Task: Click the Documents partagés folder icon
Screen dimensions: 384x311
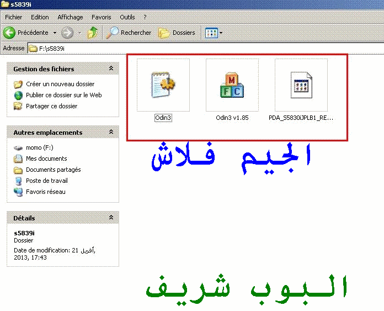Action: 18,170
